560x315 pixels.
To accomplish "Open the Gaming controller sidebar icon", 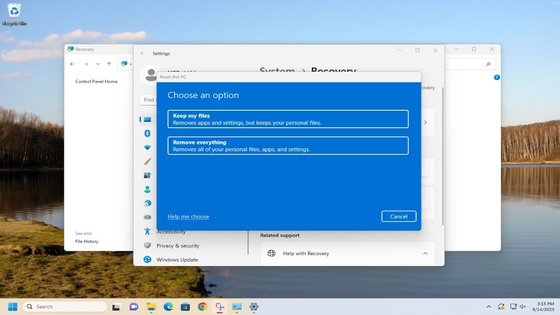I will pyautogui.click(x=147, y=217).
